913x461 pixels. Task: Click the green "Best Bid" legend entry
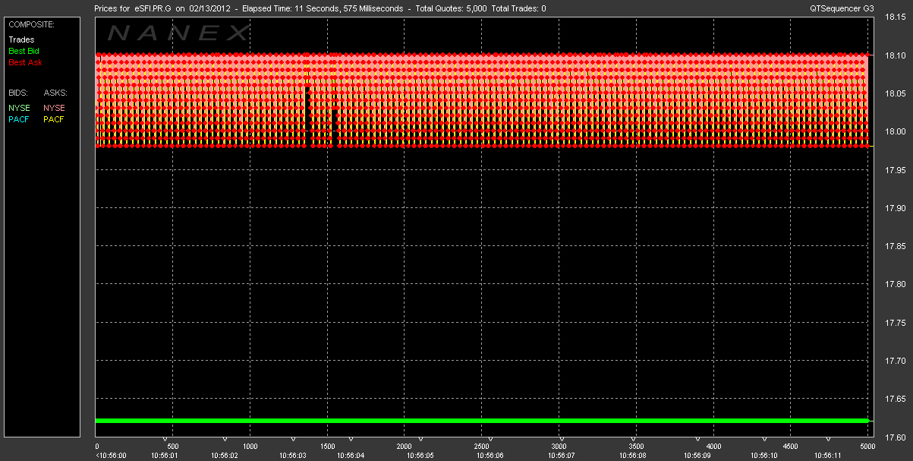pyautogui.click(x=24, y=51)
